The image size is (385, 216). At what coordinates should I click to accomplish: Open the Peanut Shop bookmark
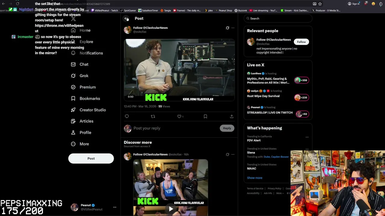tap(223, 10)
